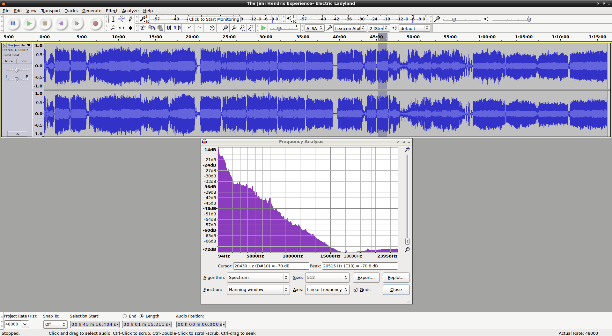Start recording with the red Record button
The height and width of the screenshot is (336, 612).
point(95,23)
